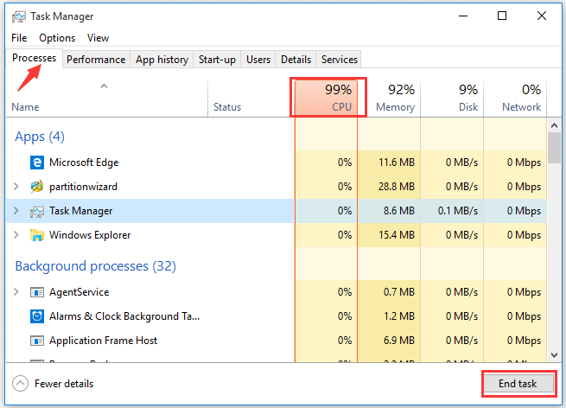This screenshot has width=566, height=408.
Task: Expand the Task Manager process group
Action: 16,211
